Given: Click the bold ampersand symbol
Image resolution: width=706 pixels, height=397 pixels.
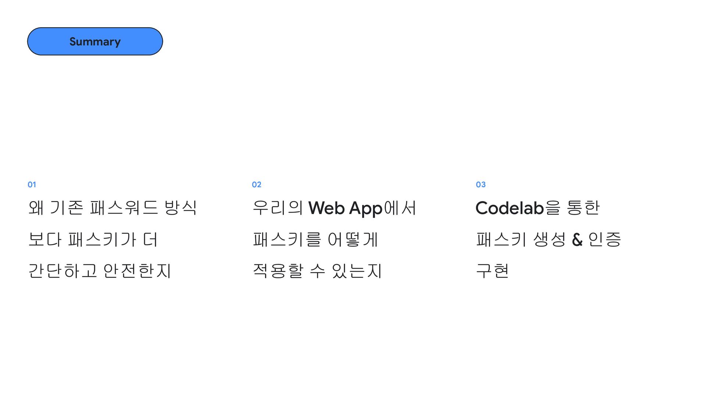Looking at the screenshot, I should point(577,240).
